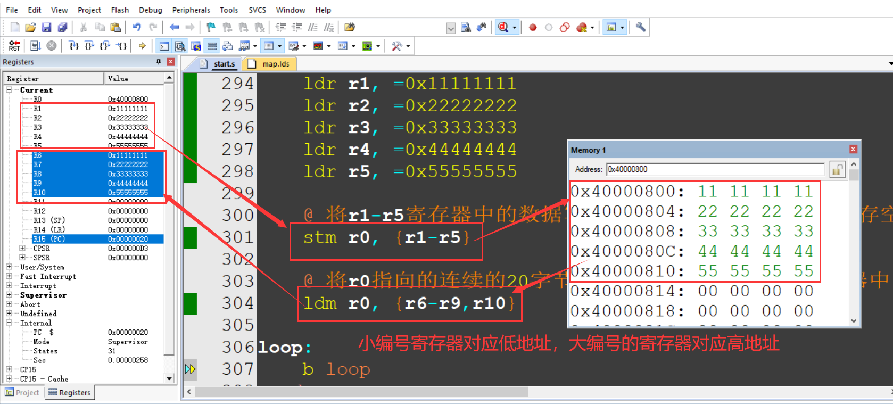Expand the Supervisor group
893x404 pixels.
pyautogui.click(x=9, y=295)
